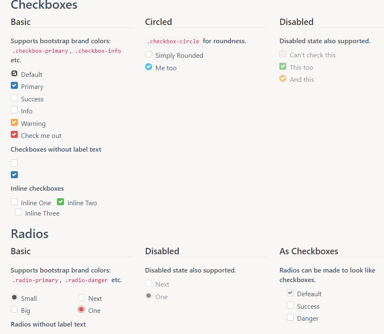The width and height of the screenshot is (384, 334).
Task: Click the As Checkboxes heading
Action: pos(309,251)
